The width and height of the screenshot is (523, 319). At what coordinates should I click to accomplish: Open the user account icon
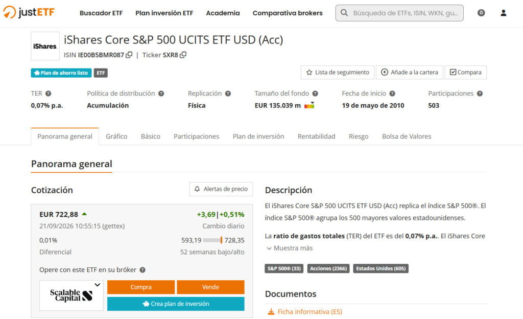click(503, 13)
